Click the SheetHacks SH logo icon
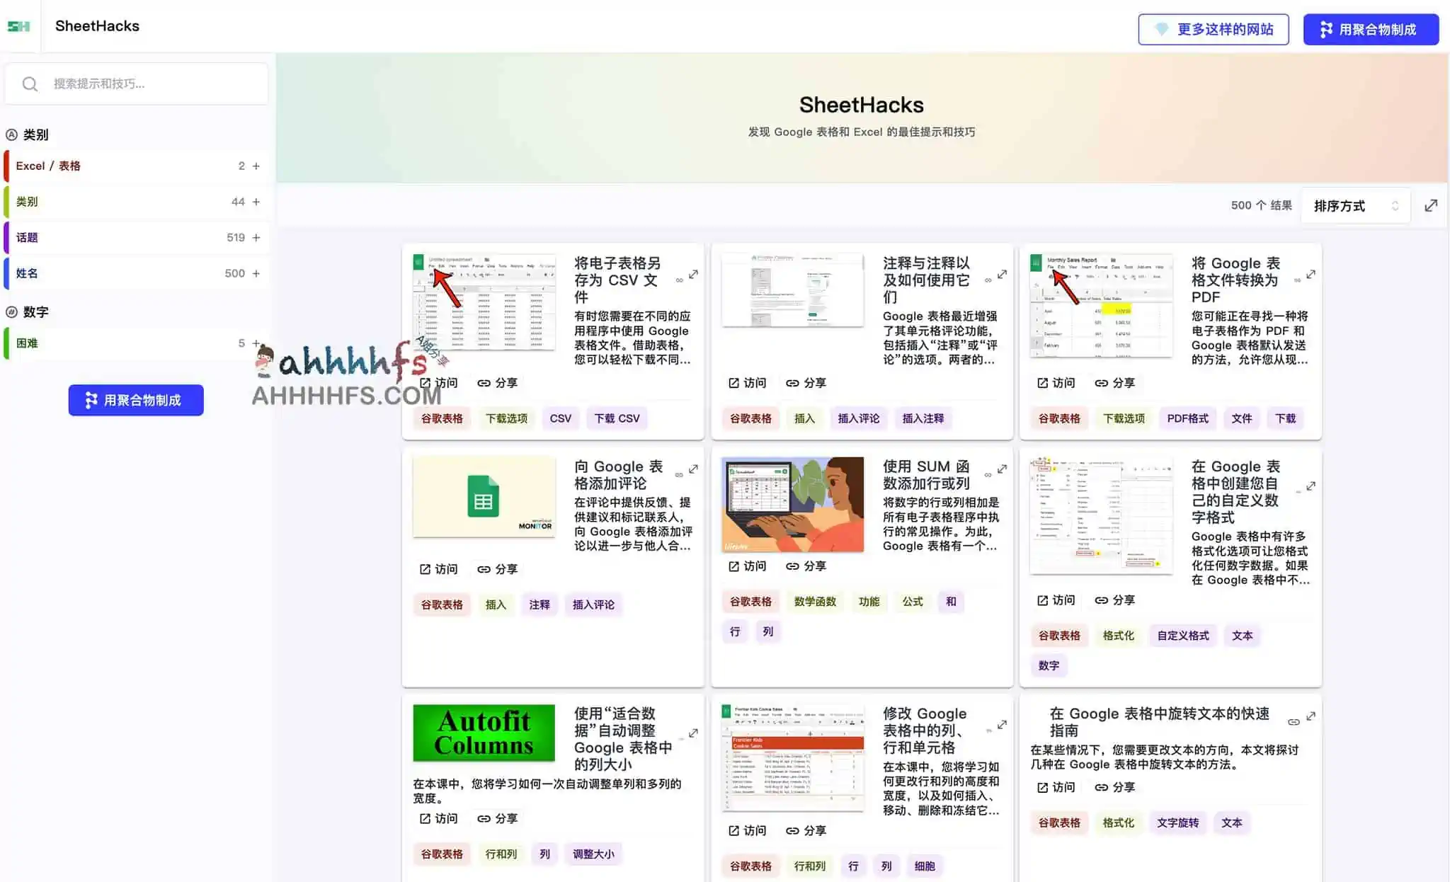 18,26
